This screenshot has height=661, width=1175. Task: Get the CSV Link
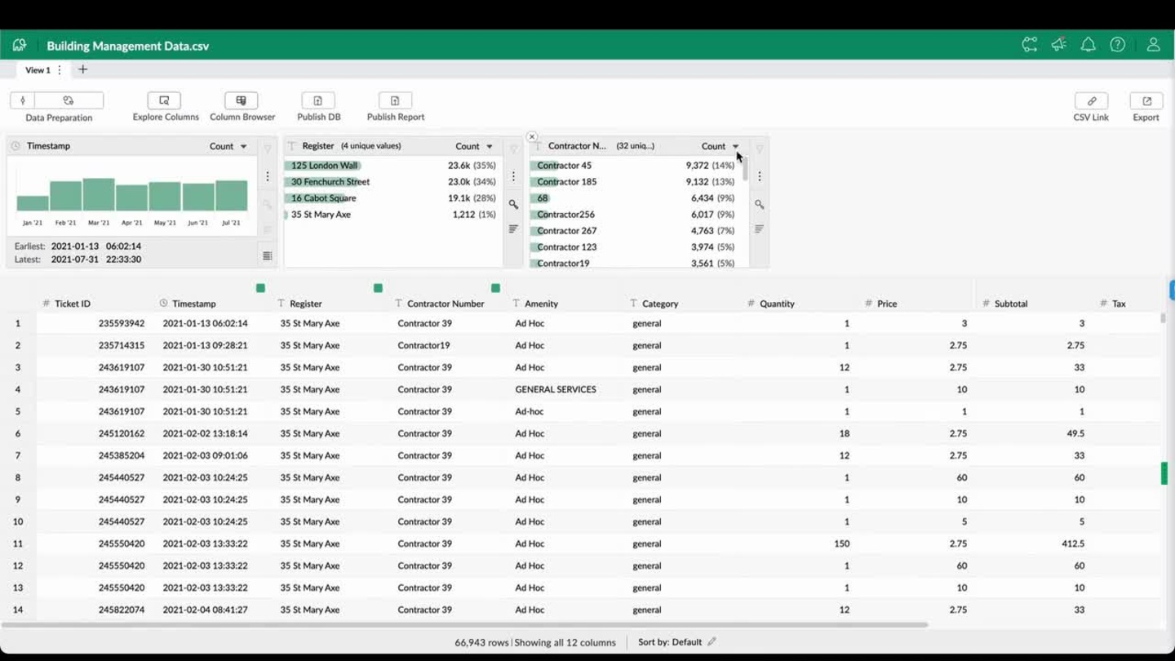point(1091,101)
